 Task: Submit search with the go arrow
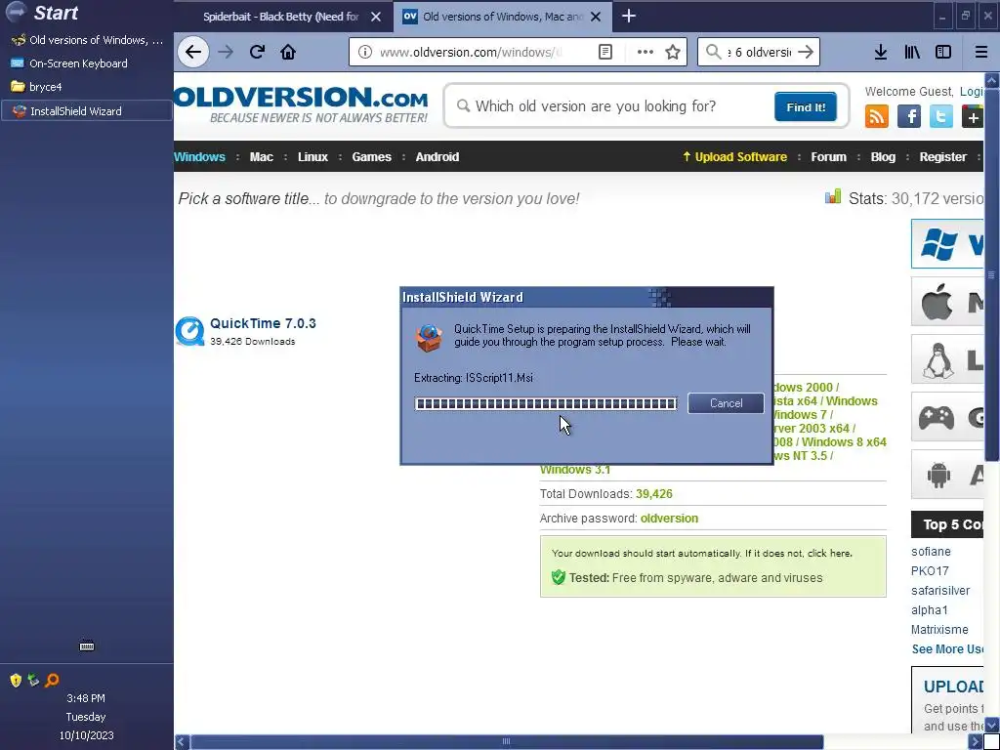pos(806,52)
